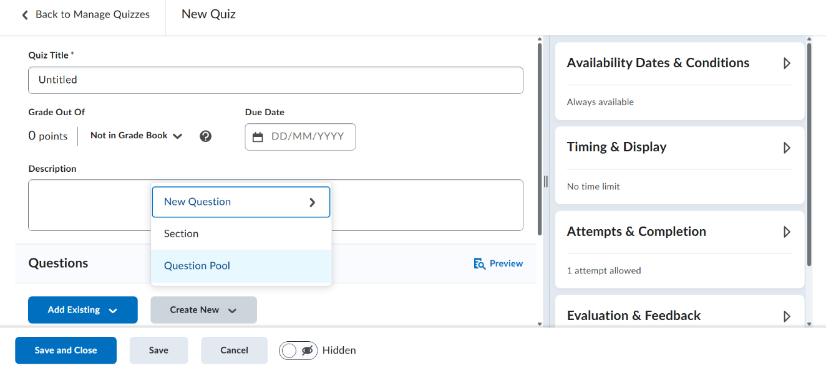Click the help question mark icon

click(205, 136)
